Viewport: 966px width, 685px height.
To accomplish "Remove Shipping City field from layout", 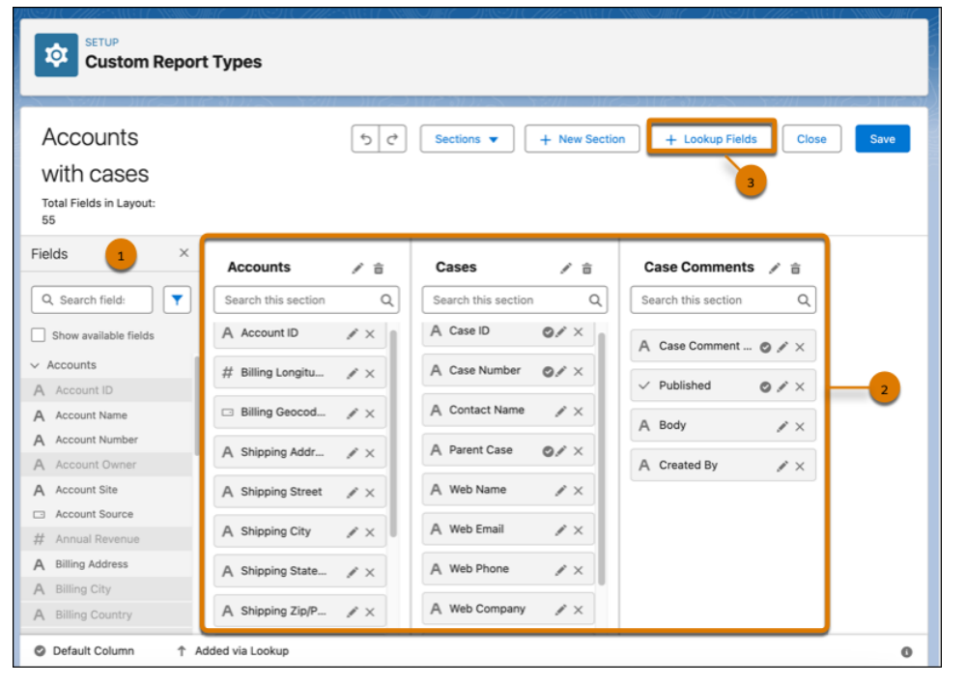I will click(x=370, y=532).
